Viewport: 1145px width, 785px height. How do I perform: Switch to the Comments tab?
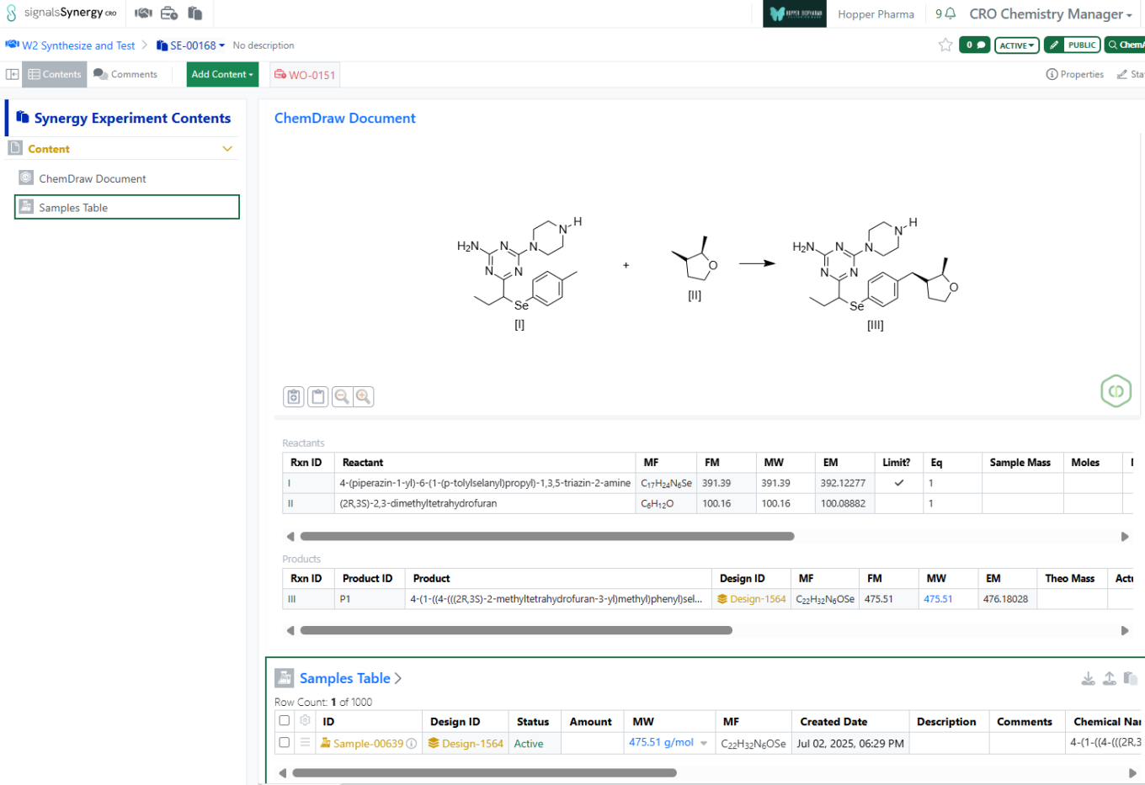125,74
